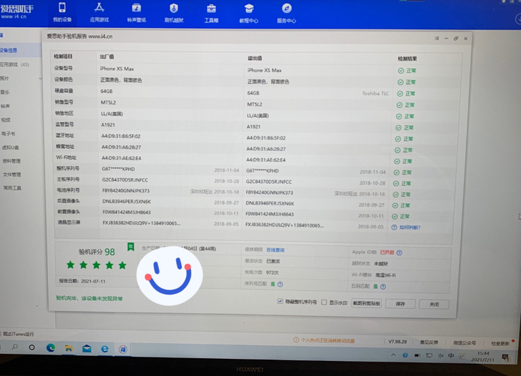521x376 pixels.
Task: Open the Mail app in the taskbar
Action: coord(87,348)
